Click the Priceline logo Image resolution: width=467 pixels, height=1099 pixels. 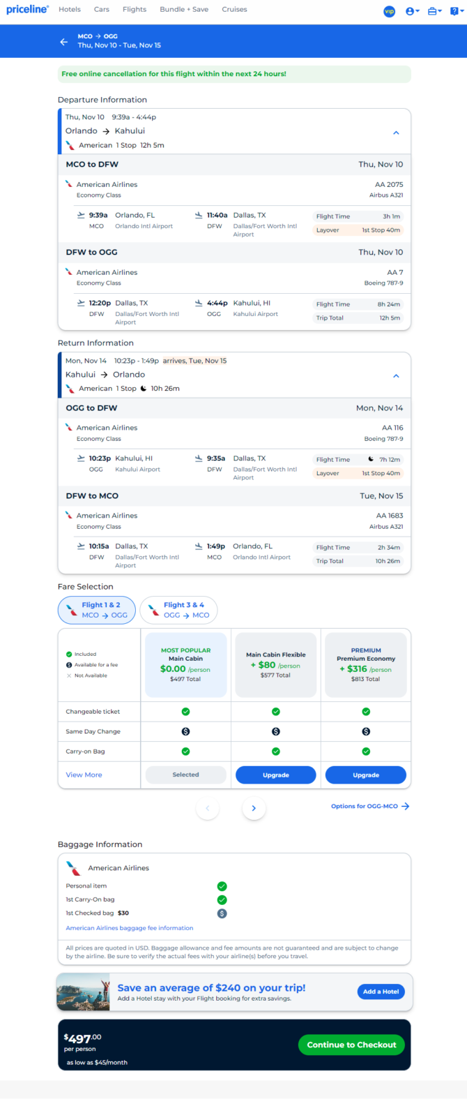[x=28, y=9]
